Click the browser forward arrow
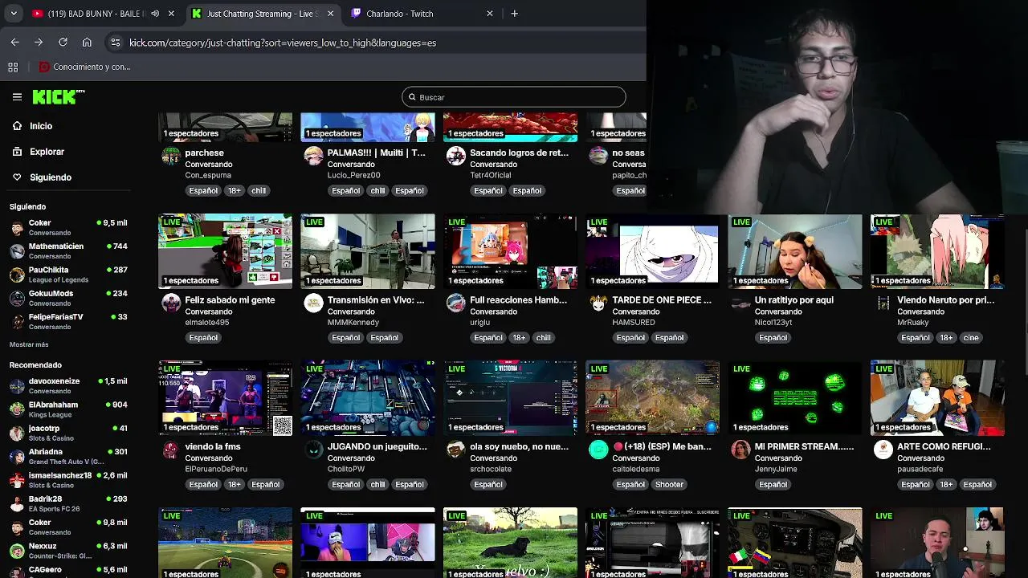Screen dimensions: 1028x578 click(x=39, y=43)
